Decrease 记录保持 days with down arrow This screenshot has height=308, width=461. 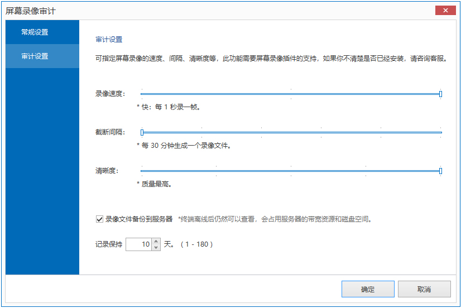[156, 247]
